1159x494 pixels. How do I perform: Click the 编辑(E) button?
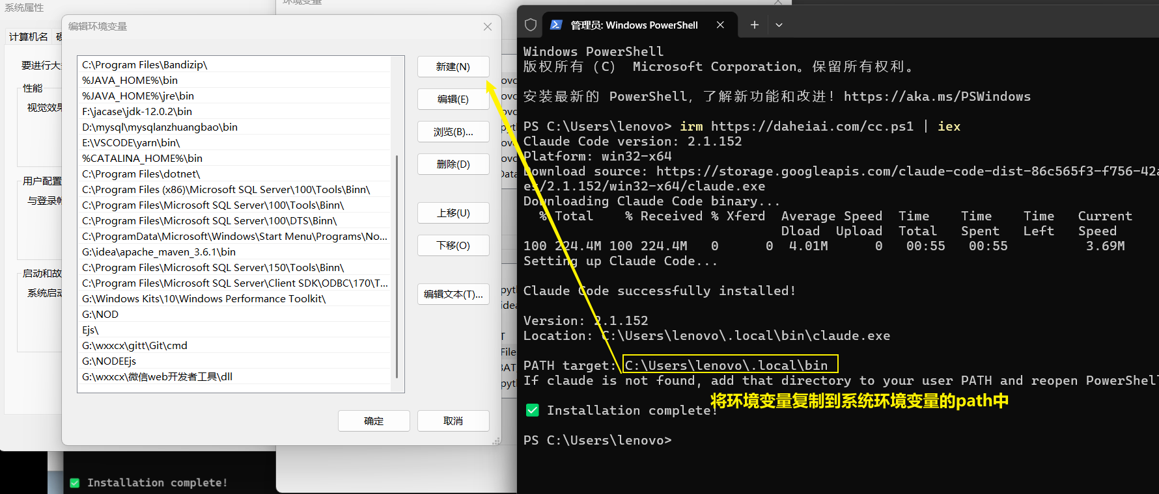(x=453, y=99)
